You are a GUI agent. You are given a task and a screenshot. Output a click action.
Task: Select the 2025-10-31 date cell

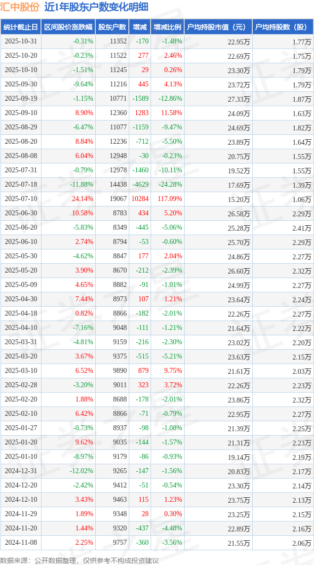click(21, 41)
